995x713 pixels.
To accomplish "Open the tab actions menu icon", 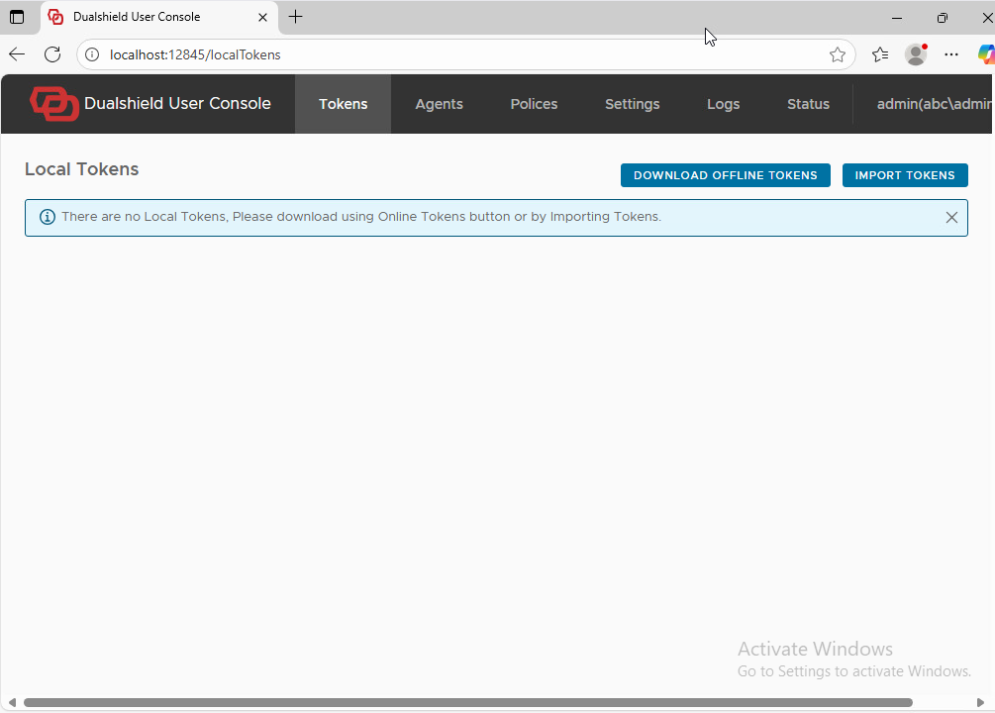I will point(17,17).
